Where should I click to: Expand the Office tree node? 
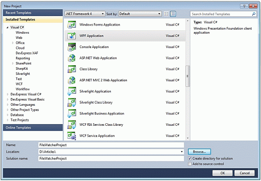point(13,43)
